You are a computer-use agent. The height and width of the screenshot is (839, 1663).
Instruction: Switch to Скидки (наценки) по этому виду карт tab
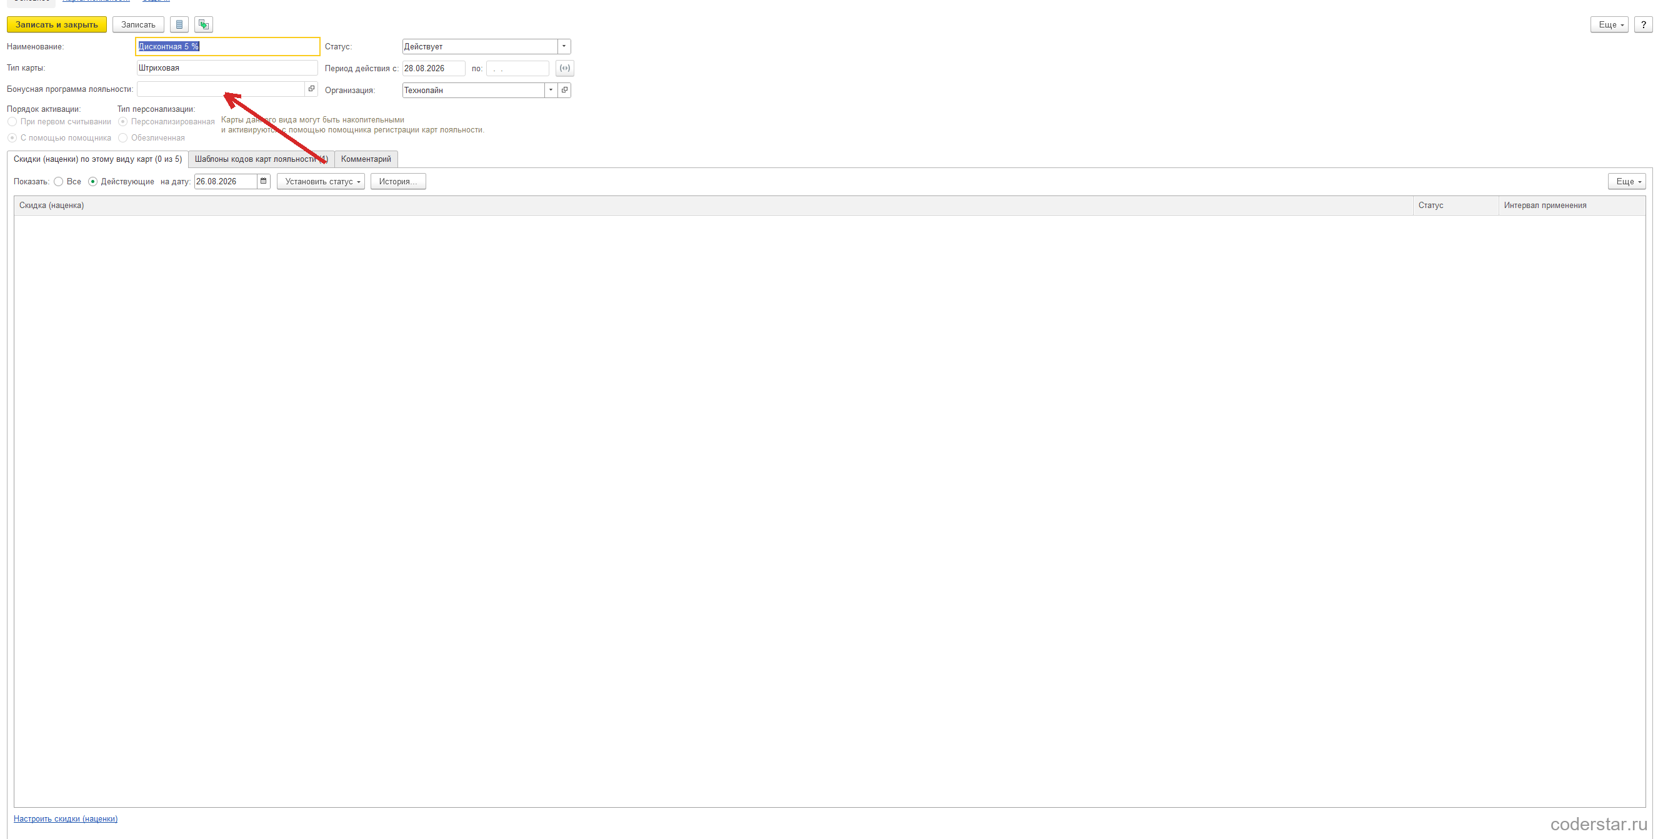[97, 159]
